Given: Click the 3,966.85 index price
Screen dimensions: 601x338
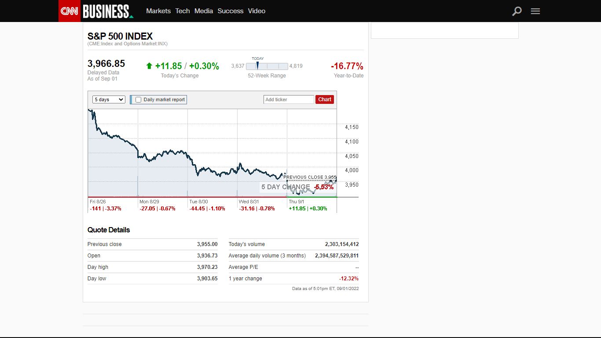Looking at the screenshot, I should [106, 63].
